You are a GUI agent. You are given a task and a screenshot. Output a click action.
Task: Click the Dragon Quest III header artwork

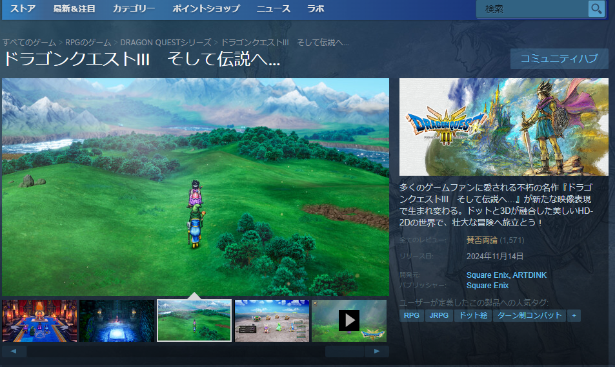click(x=503, y=127)
